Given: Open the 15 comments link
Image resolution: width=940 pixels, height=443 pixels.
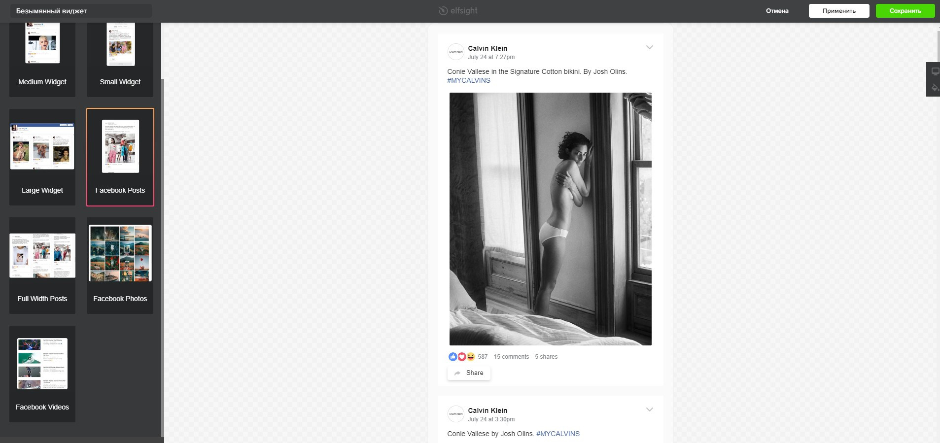Looking at the screenshot, I should [511, 357].
